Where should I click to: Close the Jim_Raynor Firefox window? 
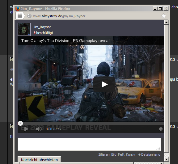pyautogui.click(x=166, y=9)
